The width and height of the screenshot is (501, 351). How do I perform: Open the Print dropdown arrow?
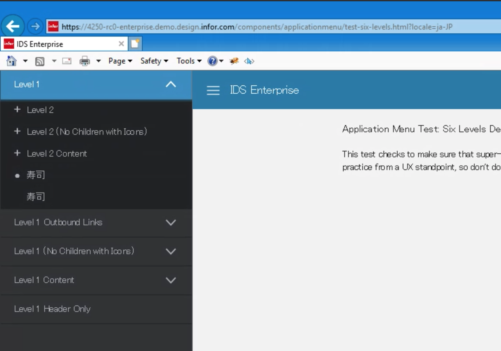tap(98, 61)
